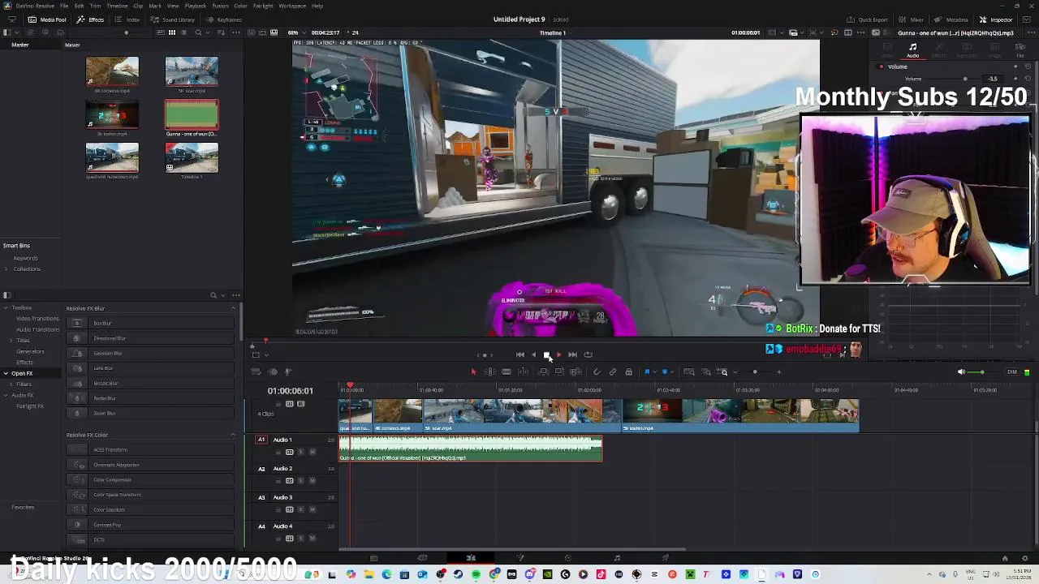Select the Timeline 1 thumbnail

point(192,158)
